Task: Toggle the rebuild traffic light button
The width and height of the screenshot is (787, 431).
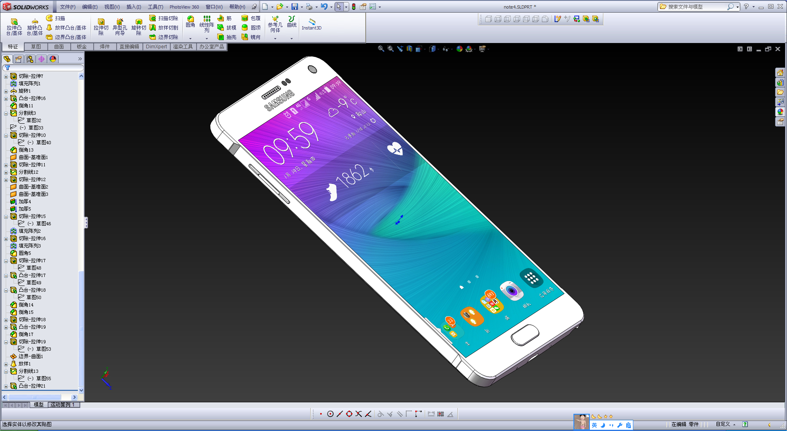Action: [354, 7]
